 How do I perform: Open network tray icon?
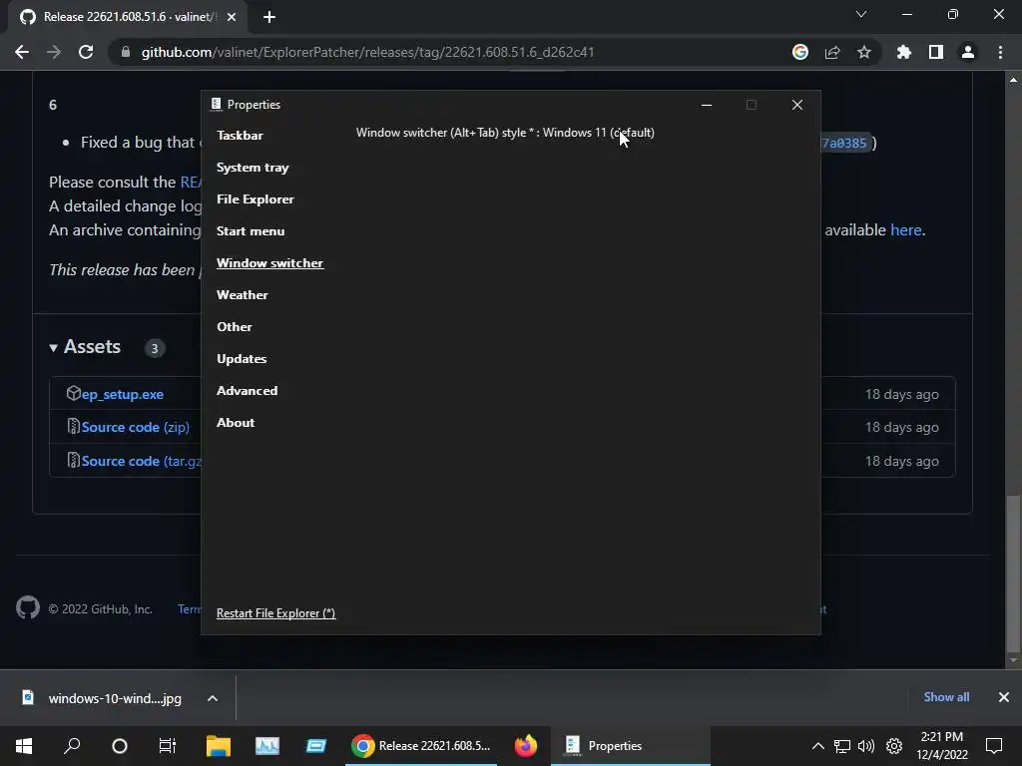tap(842, 746)
